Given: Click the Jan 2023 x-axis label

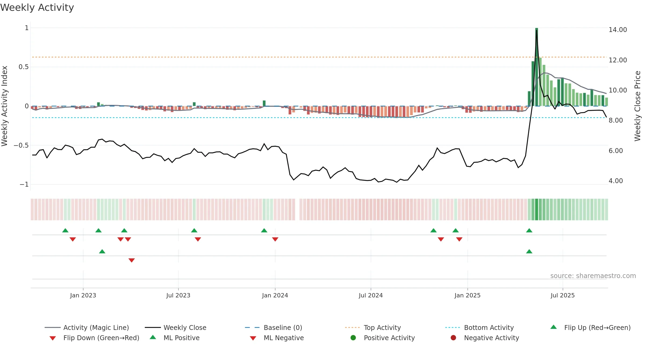Looking at the screenshot, I should 83,295.
